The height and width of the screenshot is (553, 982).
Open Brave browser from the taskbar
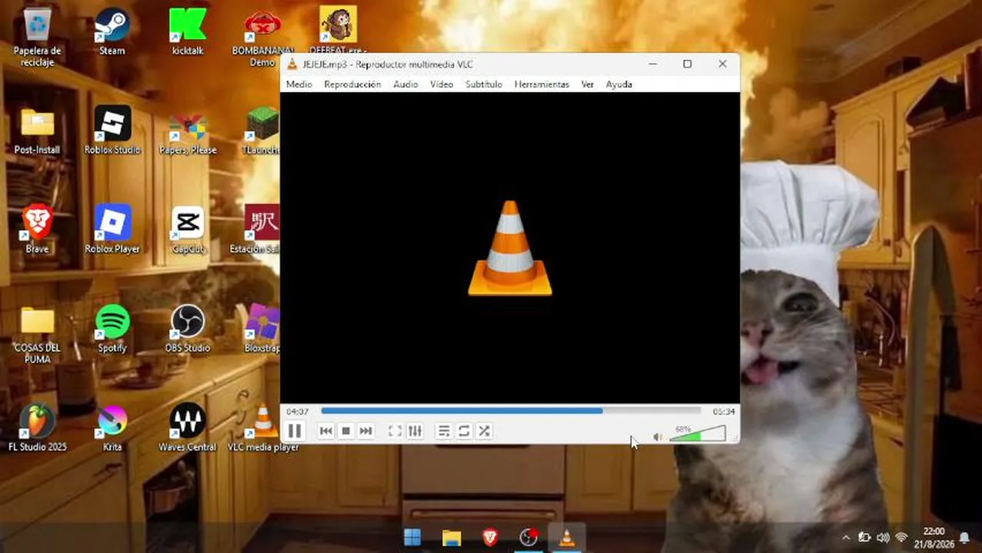coord(489,538)
